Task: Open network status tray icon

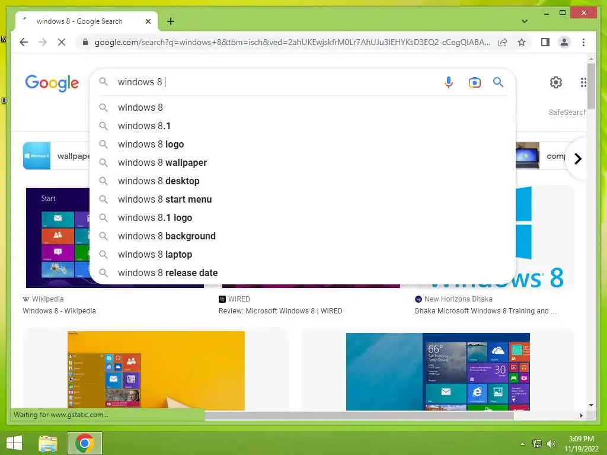Action: point(537,443)
